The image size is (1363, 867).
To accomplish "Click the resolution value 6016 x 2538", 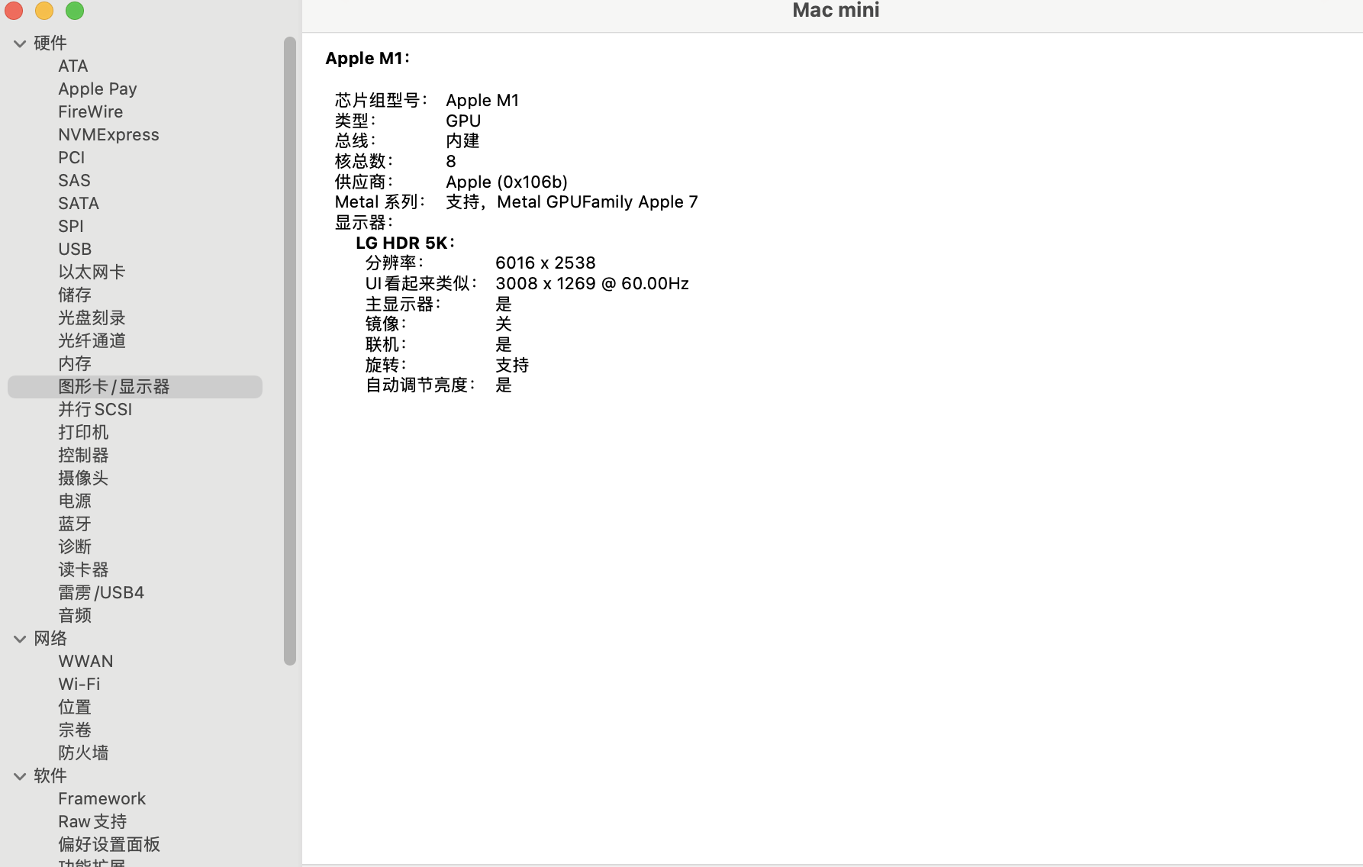I will click(546, 263).
